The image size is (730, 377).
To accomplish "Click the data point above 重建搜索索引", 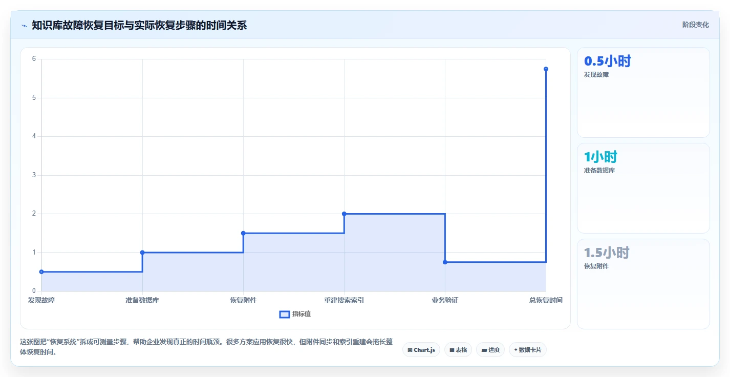I will coord(344,214).
